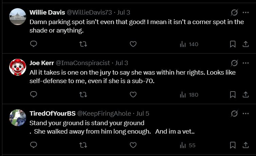Open more options on Joe Kerr's tweet
The image size is (256, 156).
coord(245,63)
